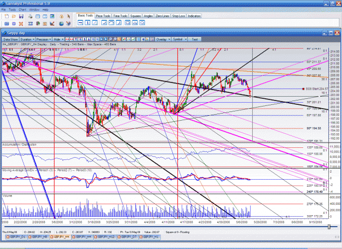342x249 pixels.
Task: Open the Hide dropdown
Action: (x=58, y=39)
